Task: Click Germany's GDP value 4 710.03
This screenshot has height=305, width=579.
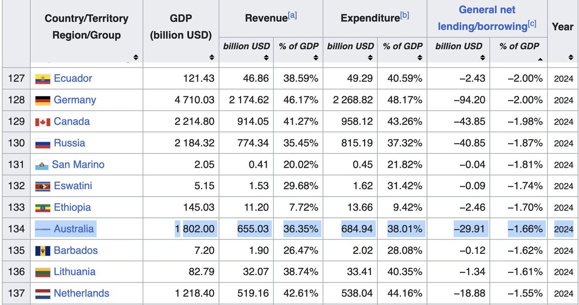Action: tap(194, 100)
